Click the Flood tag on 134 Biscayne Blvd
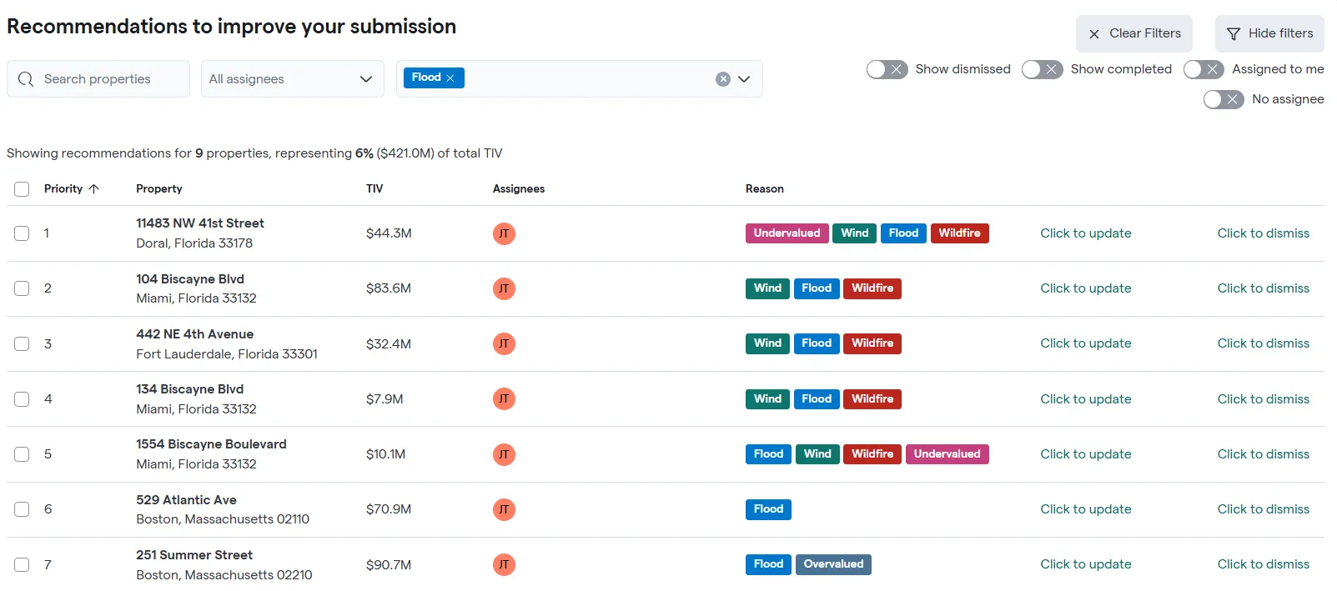 (817, 399)
